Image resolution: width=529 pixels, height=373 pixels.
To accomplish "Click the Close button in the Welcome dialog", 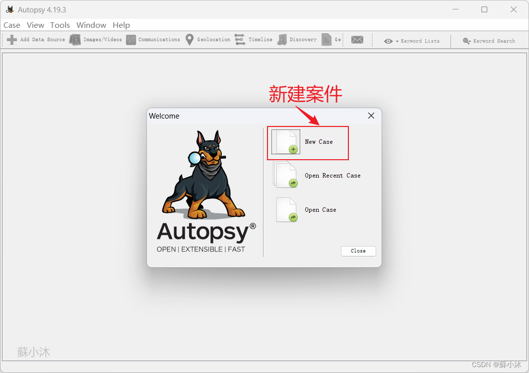I will [358, 251].
